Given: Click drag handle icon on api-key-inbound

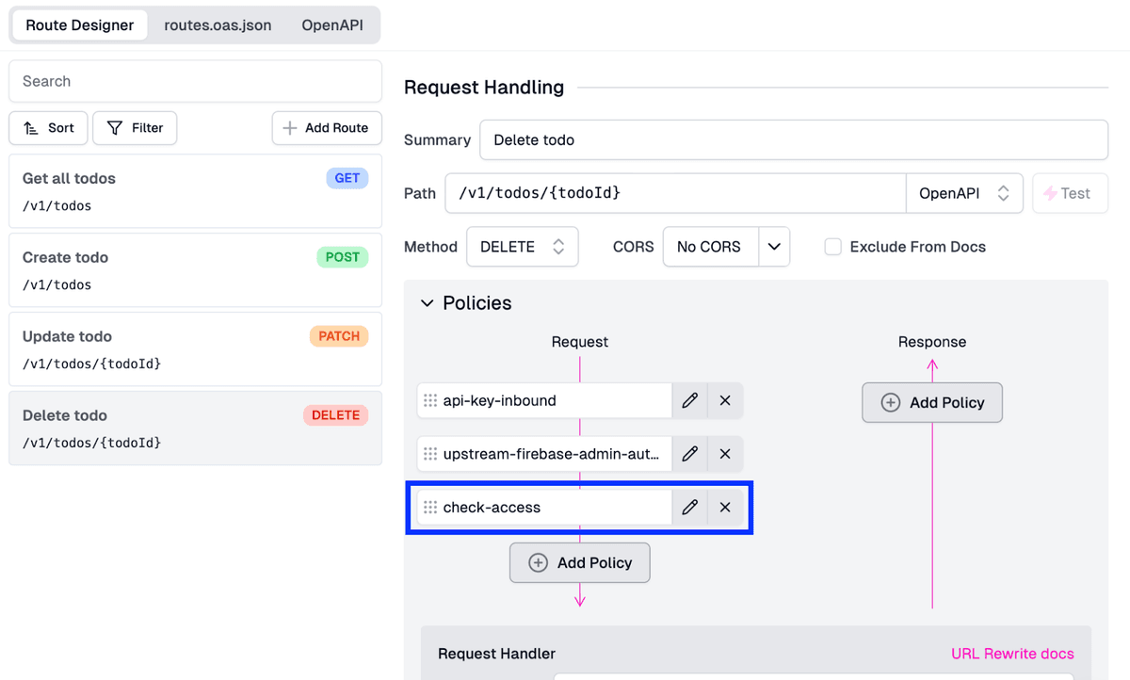Looking at the screenshot, I should coord(430,400).
